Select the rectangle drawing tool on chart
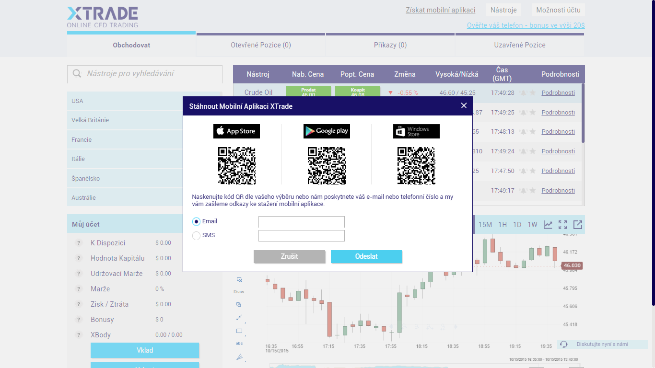Screen dimensions: 655x368 239,331
